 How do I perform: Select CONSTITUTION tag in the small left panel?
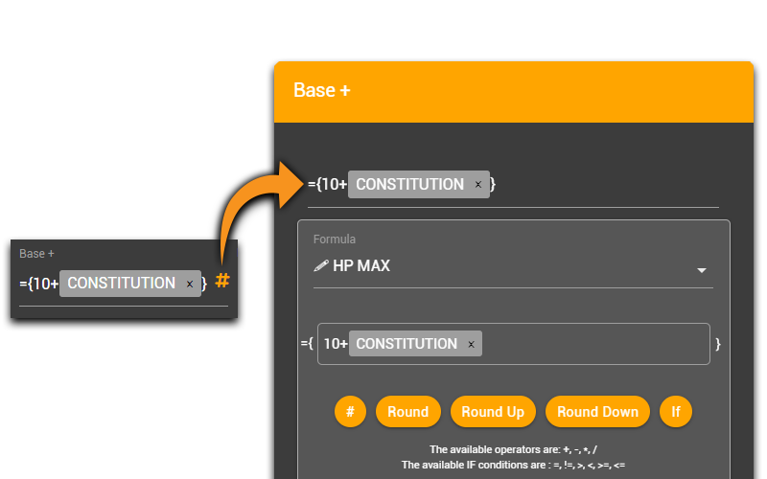(x=121, y=284)
